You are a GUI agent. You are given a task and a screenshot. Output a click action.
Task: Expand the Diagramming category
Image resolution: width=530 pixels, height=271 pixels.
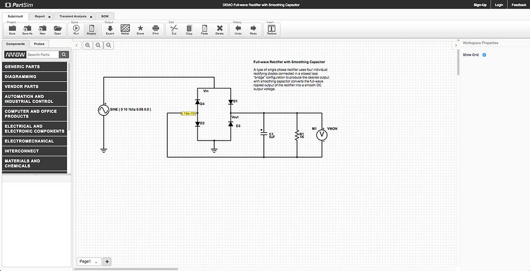point(35,77)
